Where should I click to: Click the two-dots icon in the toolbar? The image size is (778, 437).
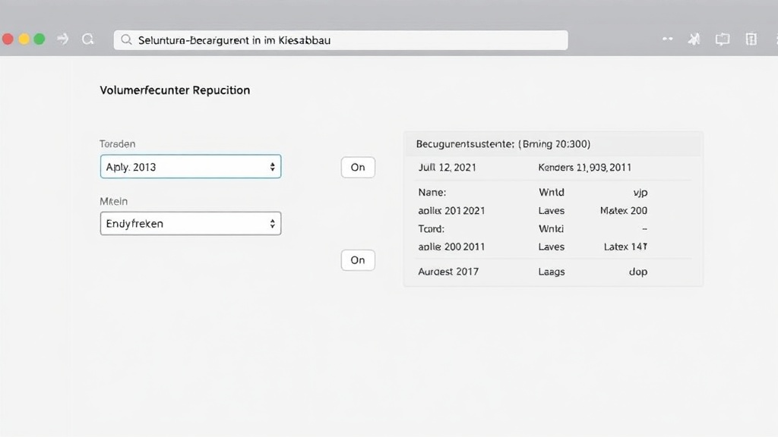tap(667, 39)
